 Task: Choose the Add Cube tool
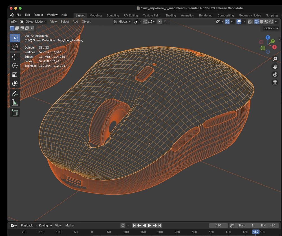(15, 113)
